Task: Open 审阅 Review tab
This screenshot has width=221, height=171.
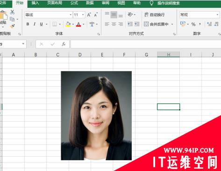Action: point(106,3)
